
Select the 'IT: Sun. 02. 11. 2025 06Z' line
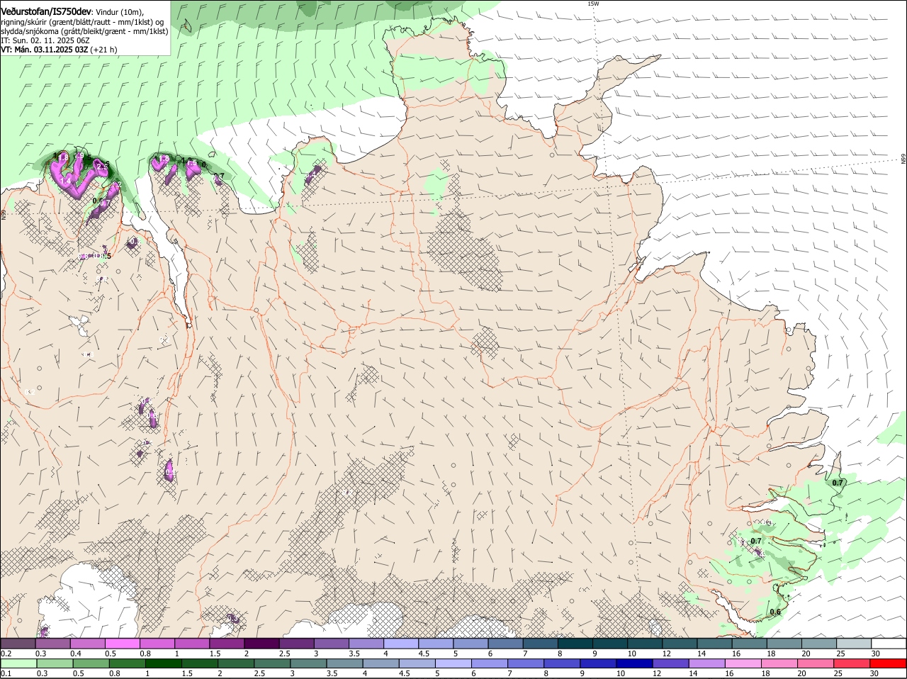[45, 40]
